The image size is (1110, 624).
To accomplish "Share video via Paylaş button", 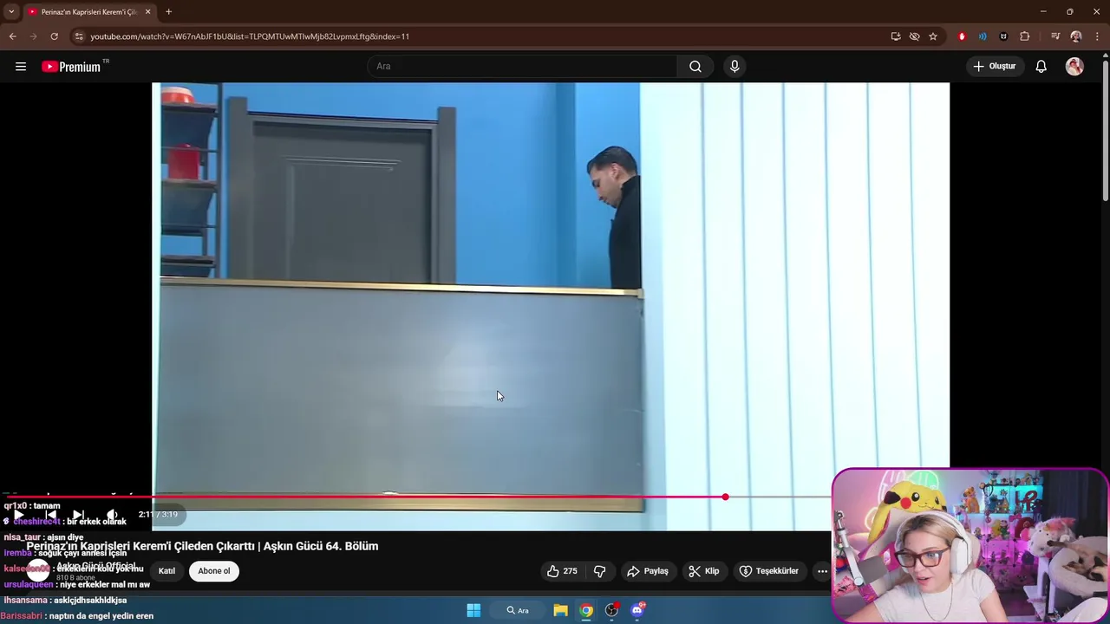I will [x=648, y=570].
